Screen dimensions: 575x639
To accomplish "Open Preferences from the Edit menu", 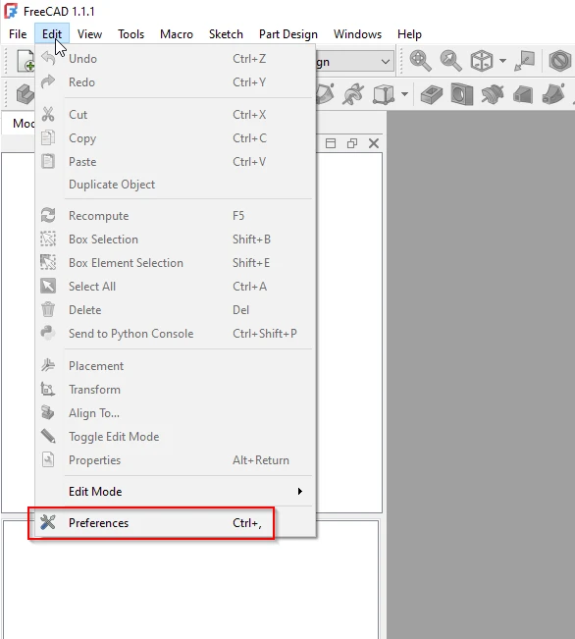I will pyautogui.click(x=176, y=523).
